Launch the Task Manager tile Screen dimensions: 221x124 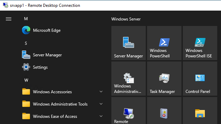tap(164, 79)
